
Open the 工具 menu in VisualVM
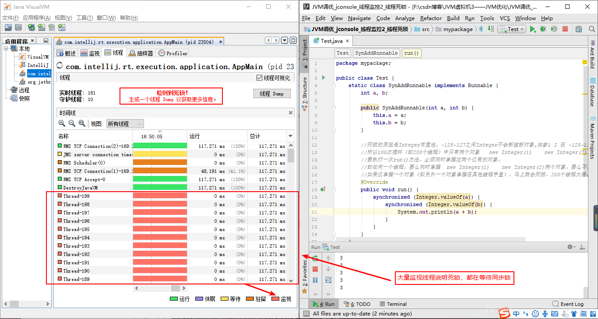[x=84, y=18]
